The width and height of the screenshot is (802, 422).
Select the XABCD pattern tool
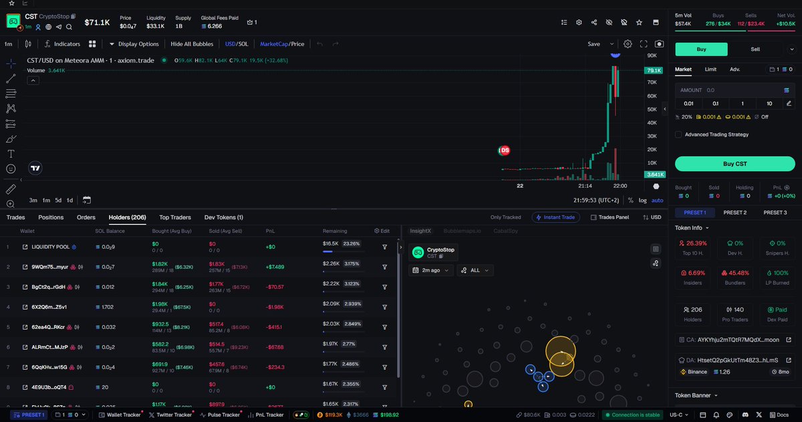[x=11, y=108]
